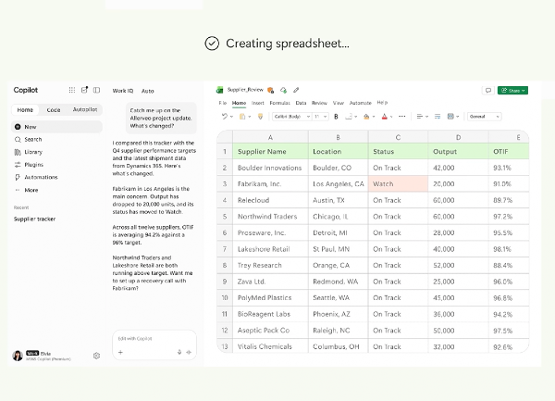
Task: Open the font color dropdown arrow
Action: click(391, 117)
